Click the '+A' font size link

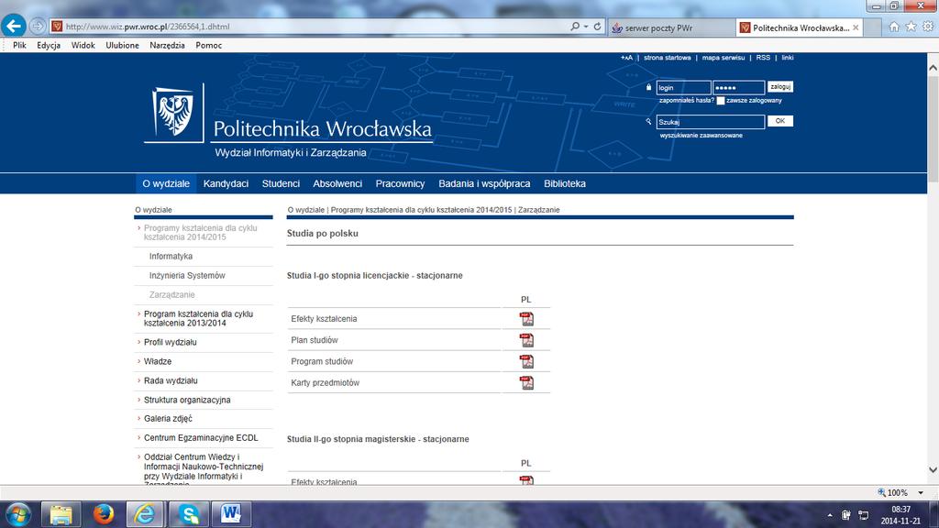pyautogui.click(x=626, y=58)
